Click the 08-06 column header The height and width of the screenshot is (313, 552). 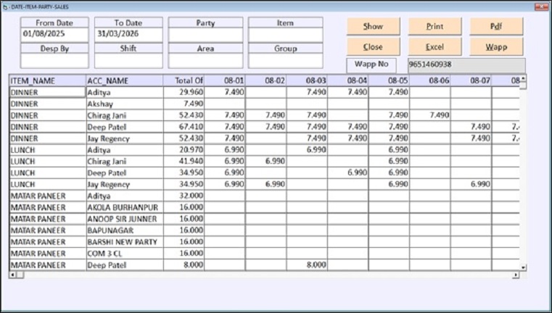430,81
